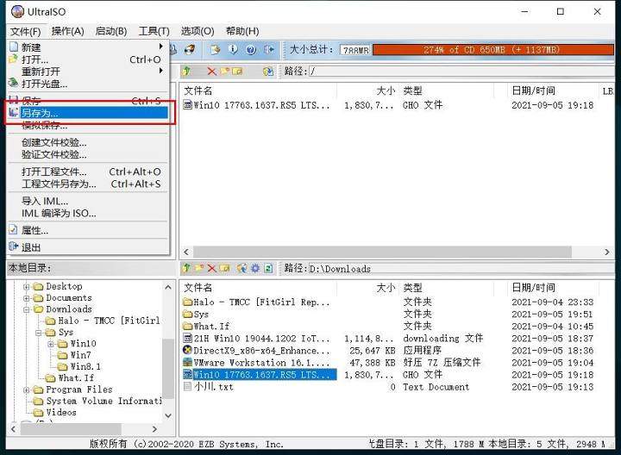The height and width of the screenshot is (455, 621).
Task: Expand the Win10 folder under Sys
Action: [51, 344]
